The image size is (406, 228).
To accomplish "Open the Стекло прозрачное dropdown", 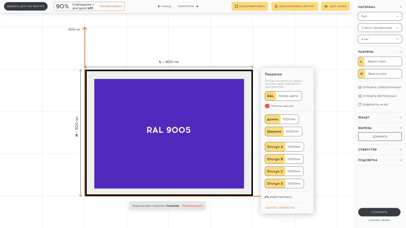I will (x=380, y=28).
